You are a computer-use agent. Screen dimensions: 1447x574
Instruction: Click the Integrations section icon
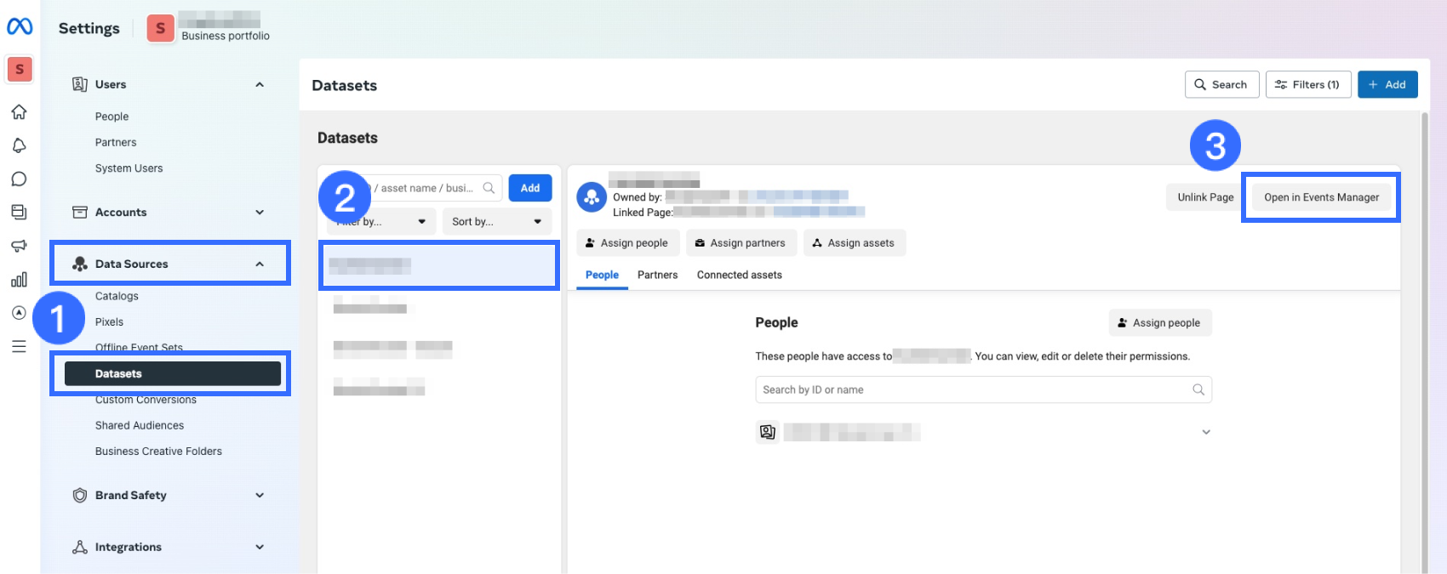(x=80, y=547)
